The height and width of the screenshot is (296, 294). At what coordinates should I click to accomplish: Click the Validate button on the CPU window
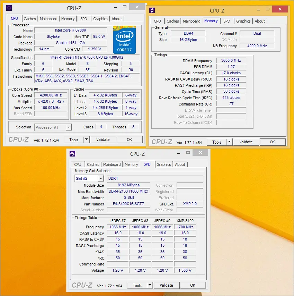(x=103, y=139)
